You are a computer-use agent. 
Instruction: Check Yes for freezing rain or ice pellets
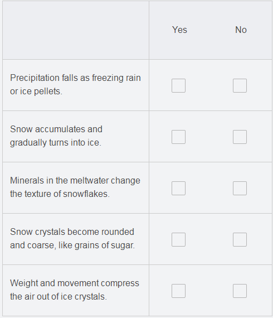coord(178,85)
